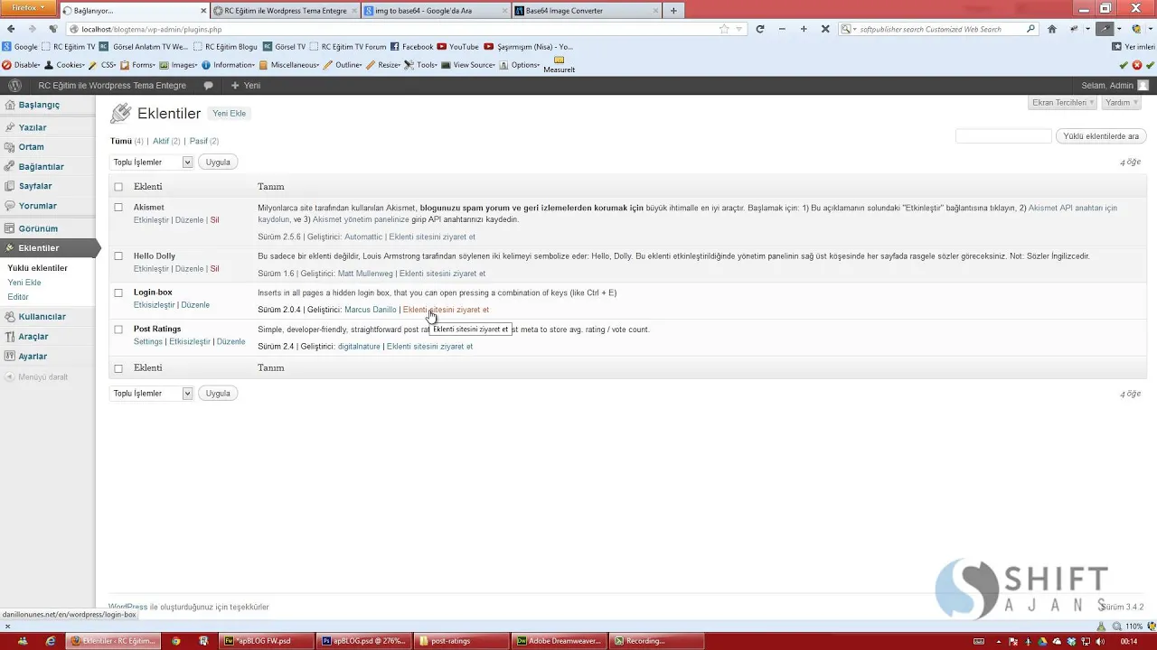Open the bottom Toplu İşlemler dropdown

152,393
